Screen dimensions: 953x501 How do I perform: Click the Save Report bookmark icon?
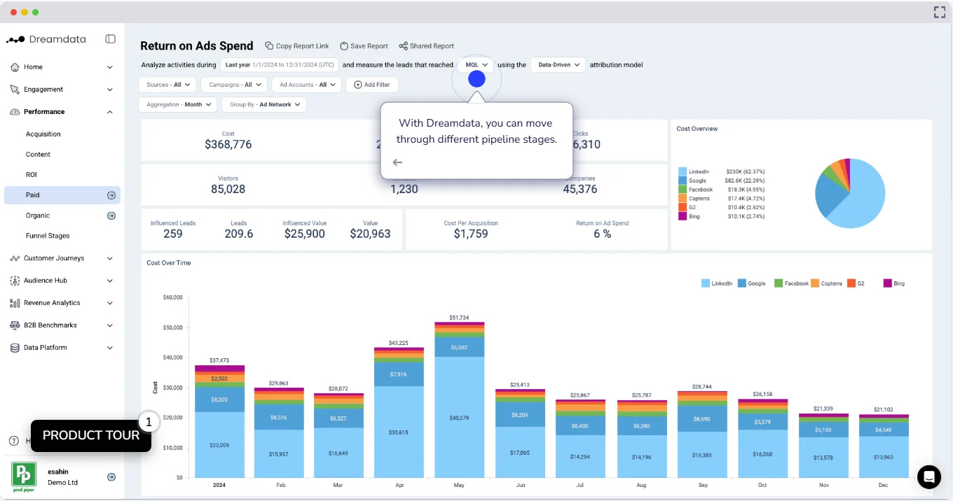(344, 45)
